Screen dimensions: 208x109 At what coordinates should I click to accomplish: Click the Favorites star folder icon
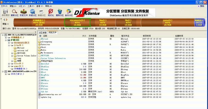(39, 44)
